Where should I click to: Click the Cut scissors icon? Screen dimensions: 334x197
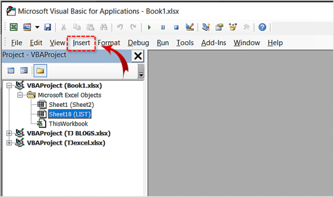click(x=64, y=27)
